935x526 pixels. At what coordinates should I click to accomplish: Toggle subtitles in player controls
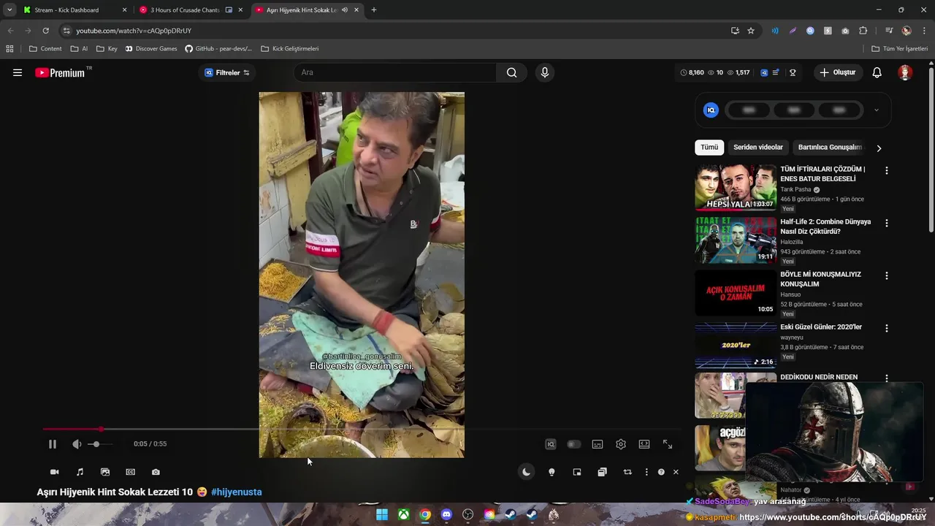coord(598,444)
